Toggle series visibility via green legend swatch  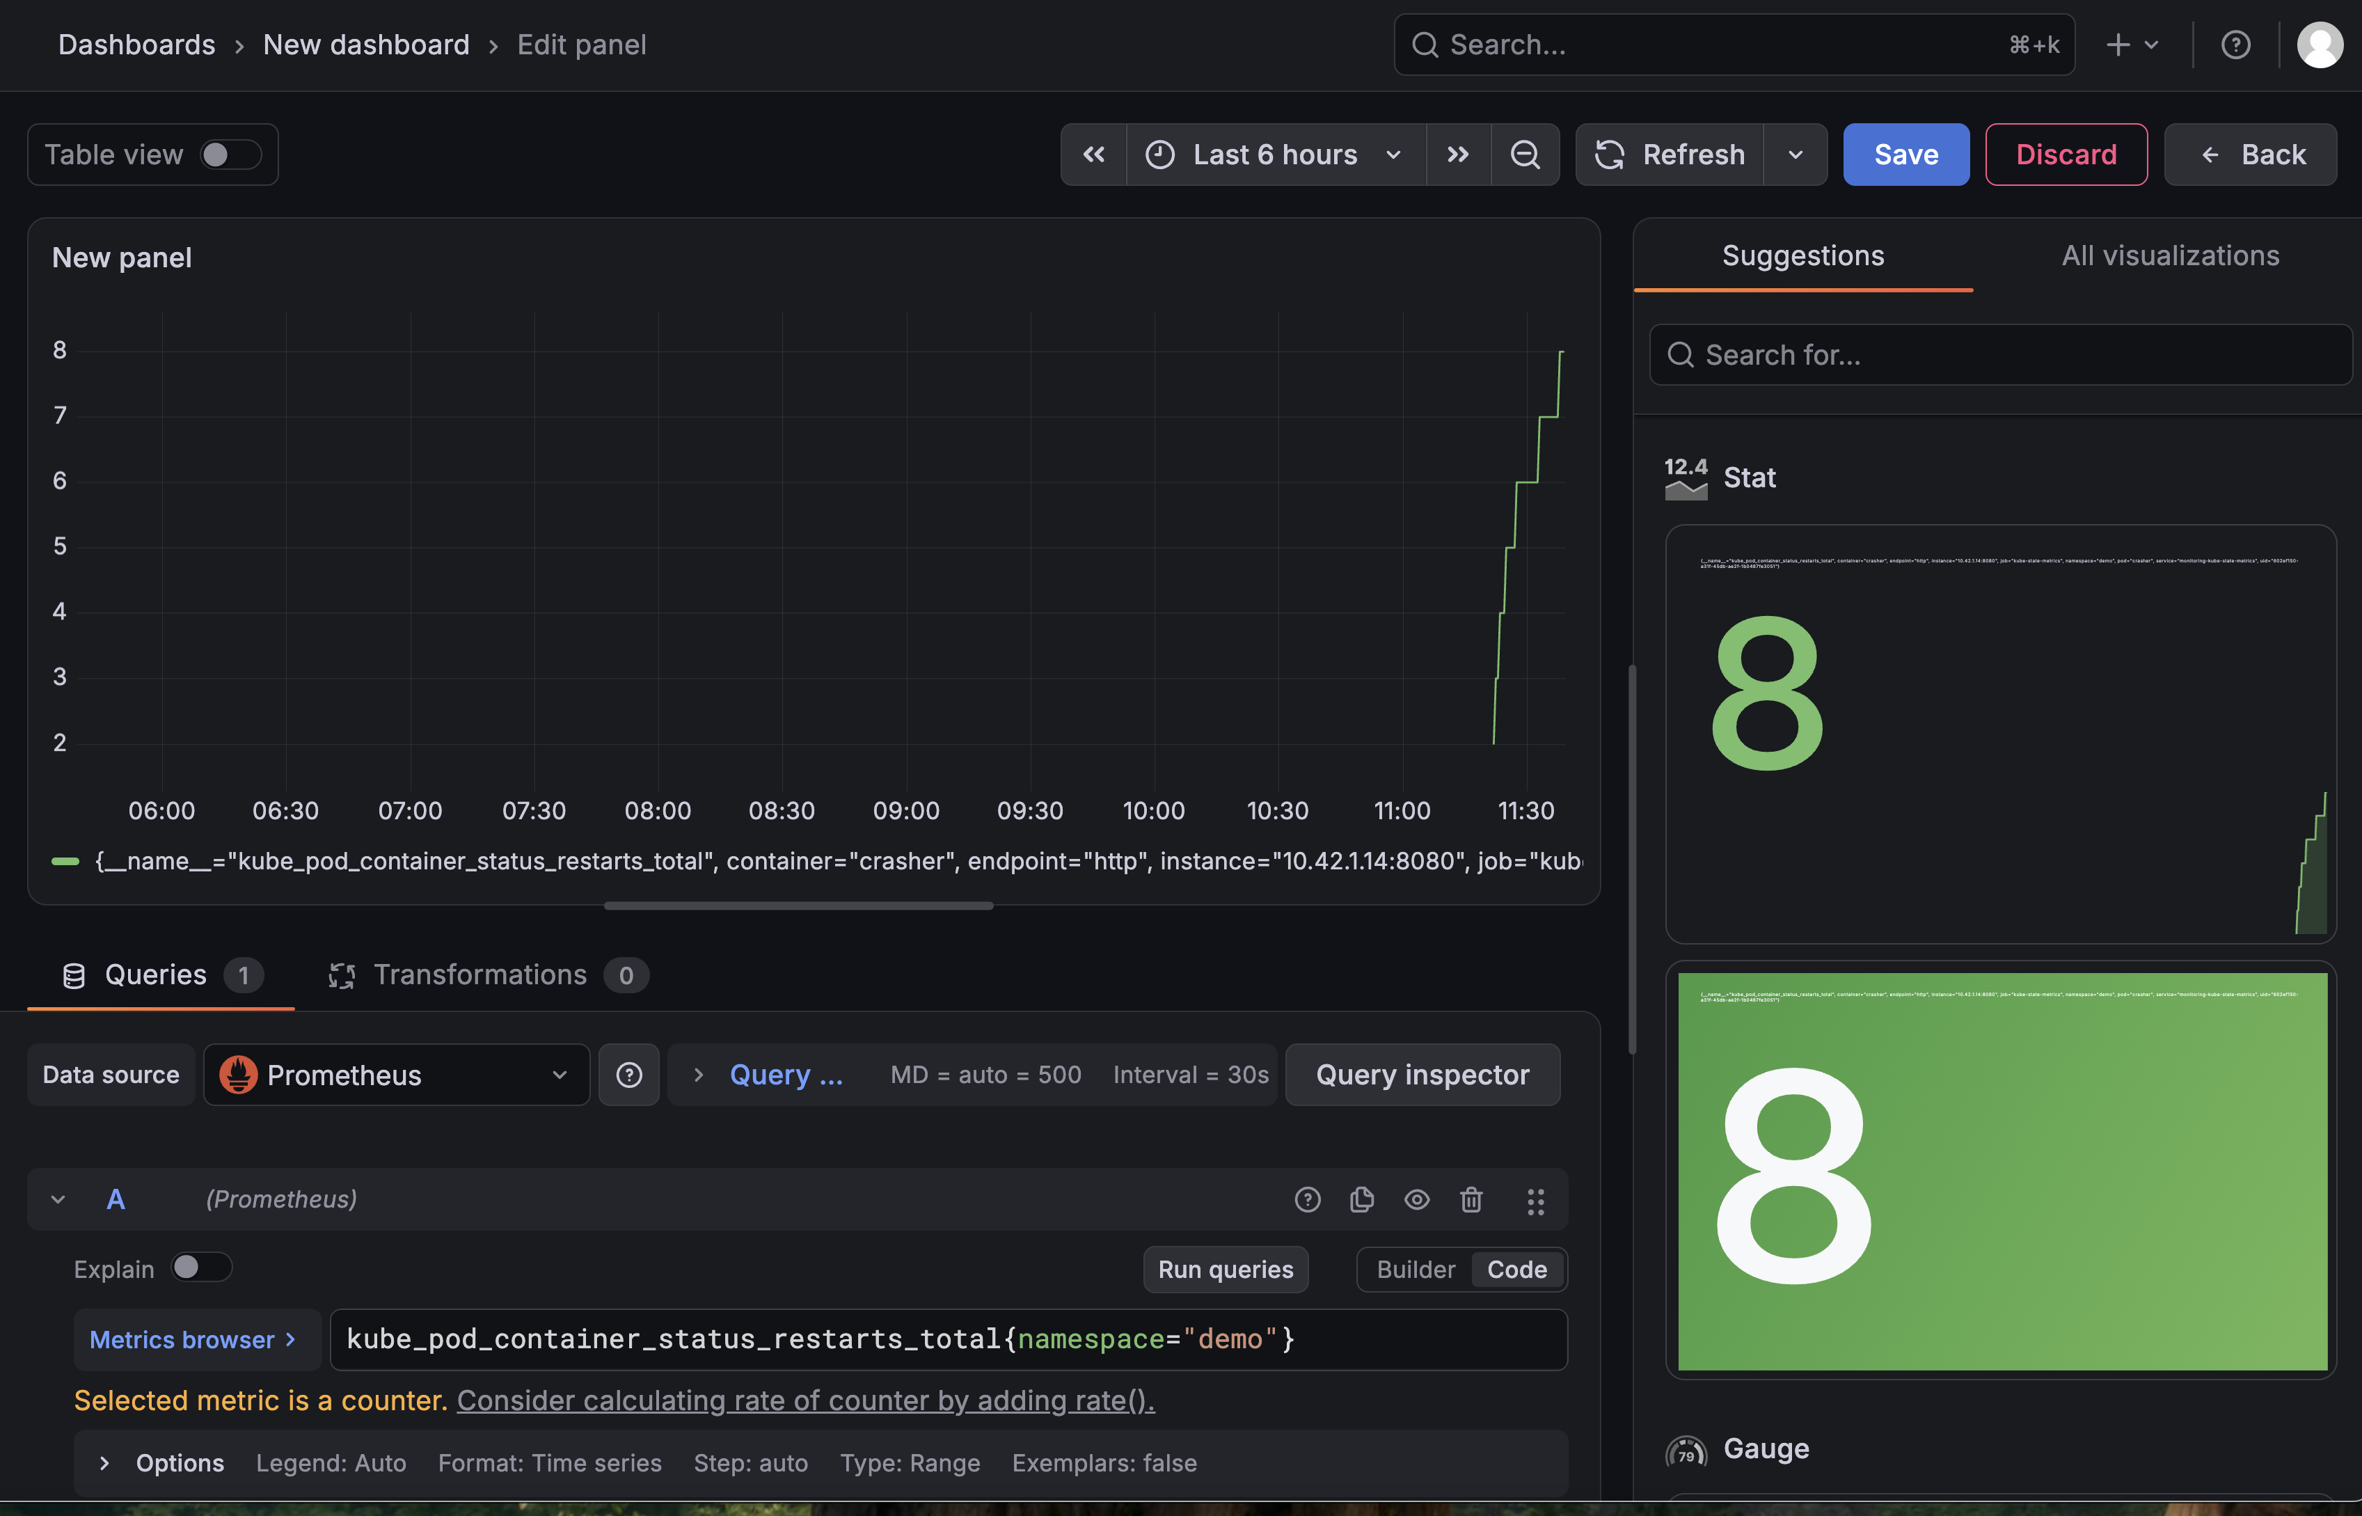[65, 862]
